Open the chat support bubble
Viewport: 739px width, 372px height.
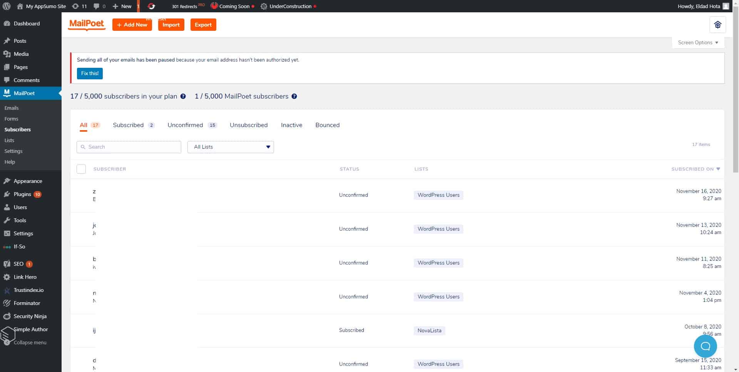click(x=705, y=346)
